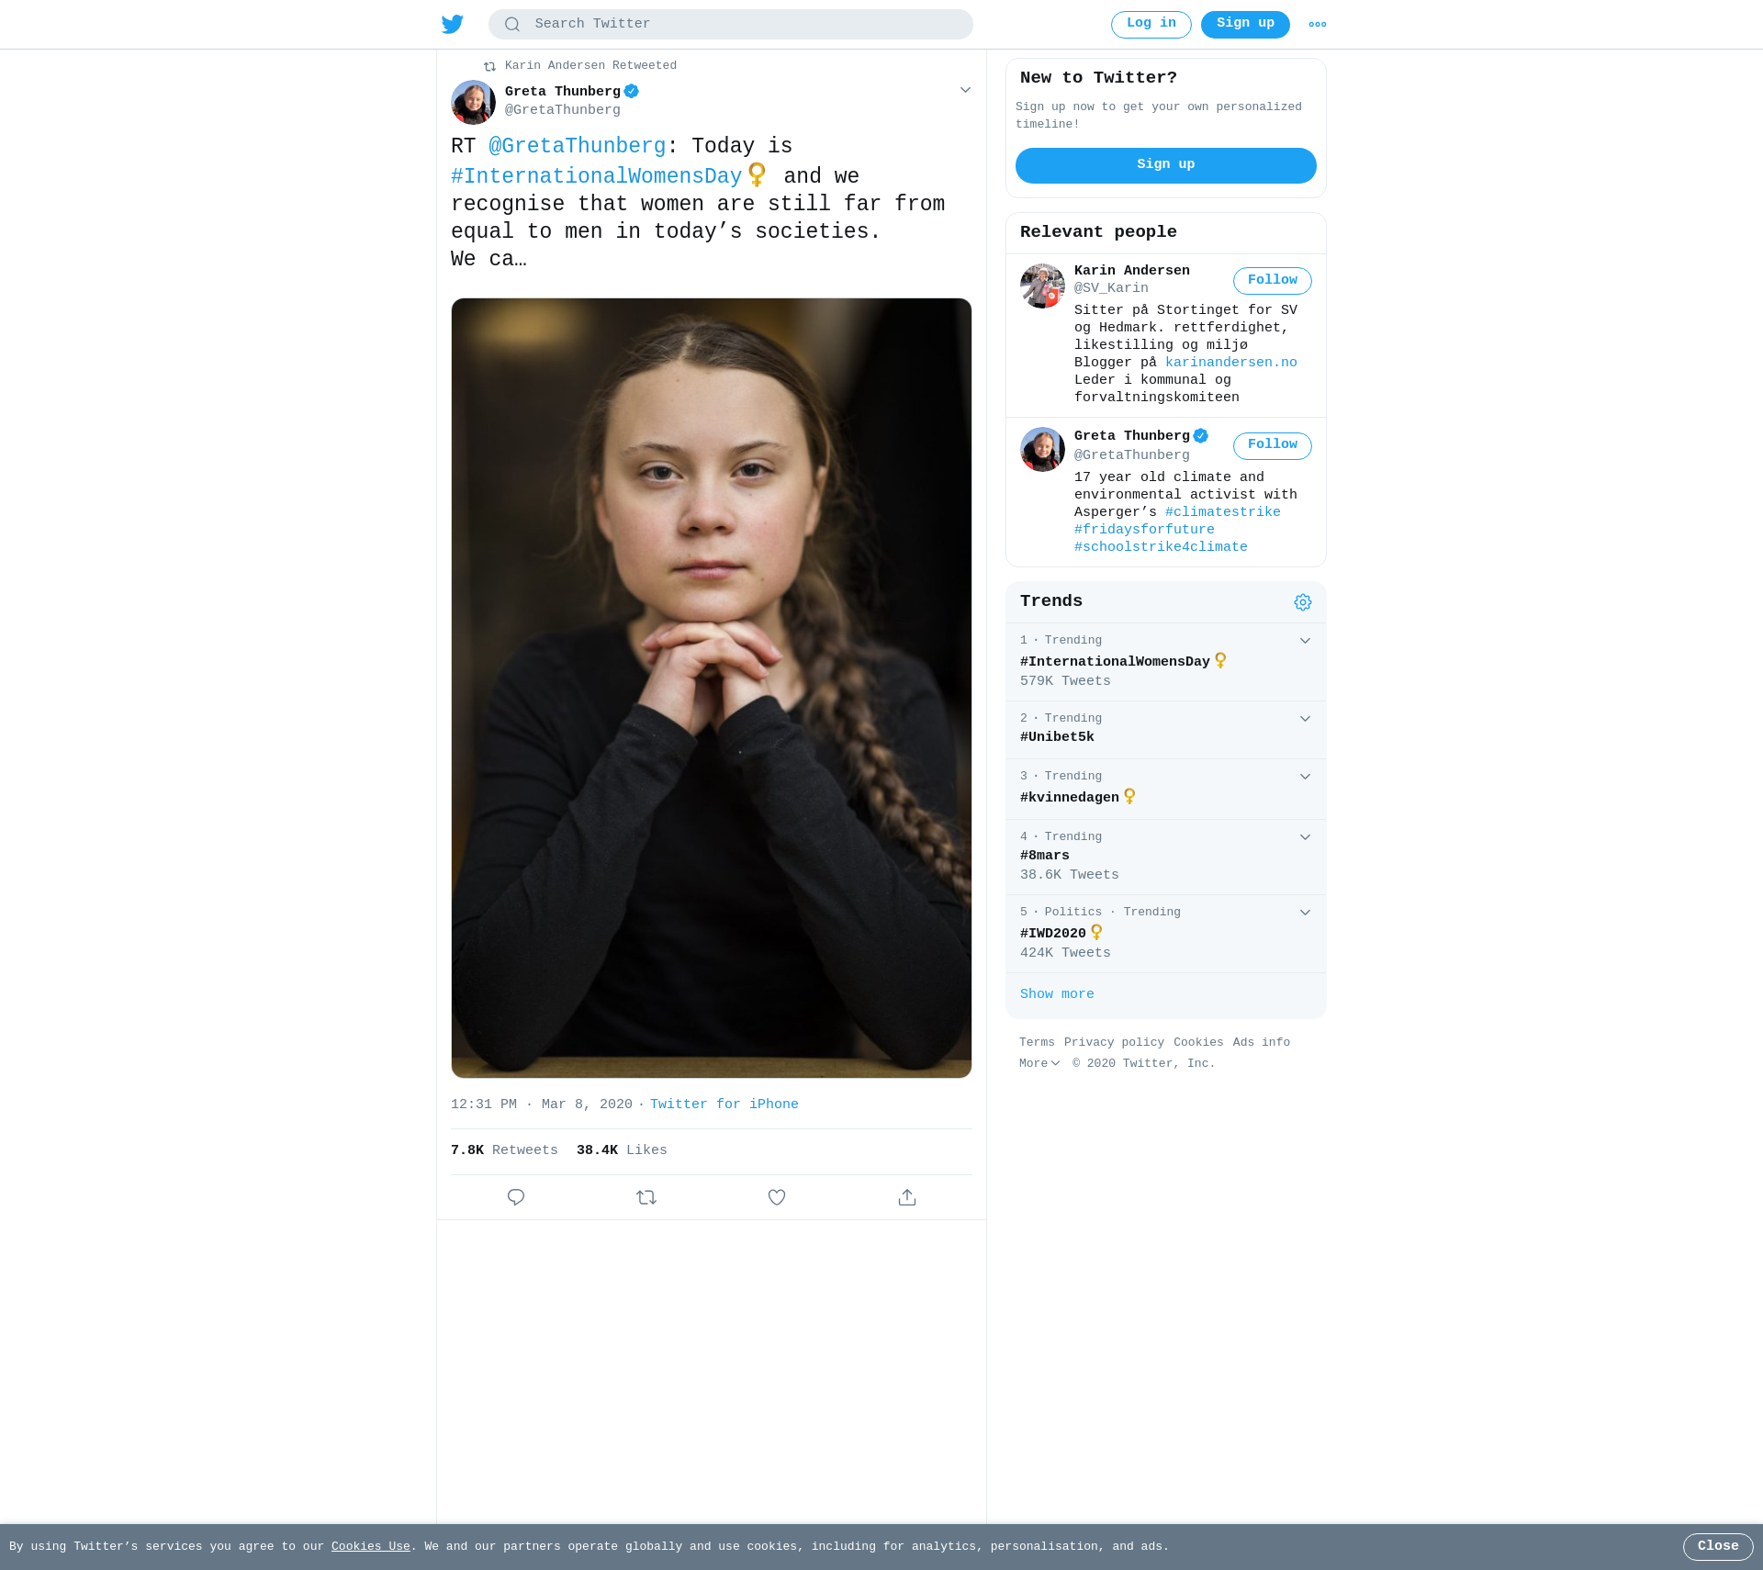The height and width of the screenshot is (1570, 1763).
Task: Click the share tweet icon
Action: 907,1197
